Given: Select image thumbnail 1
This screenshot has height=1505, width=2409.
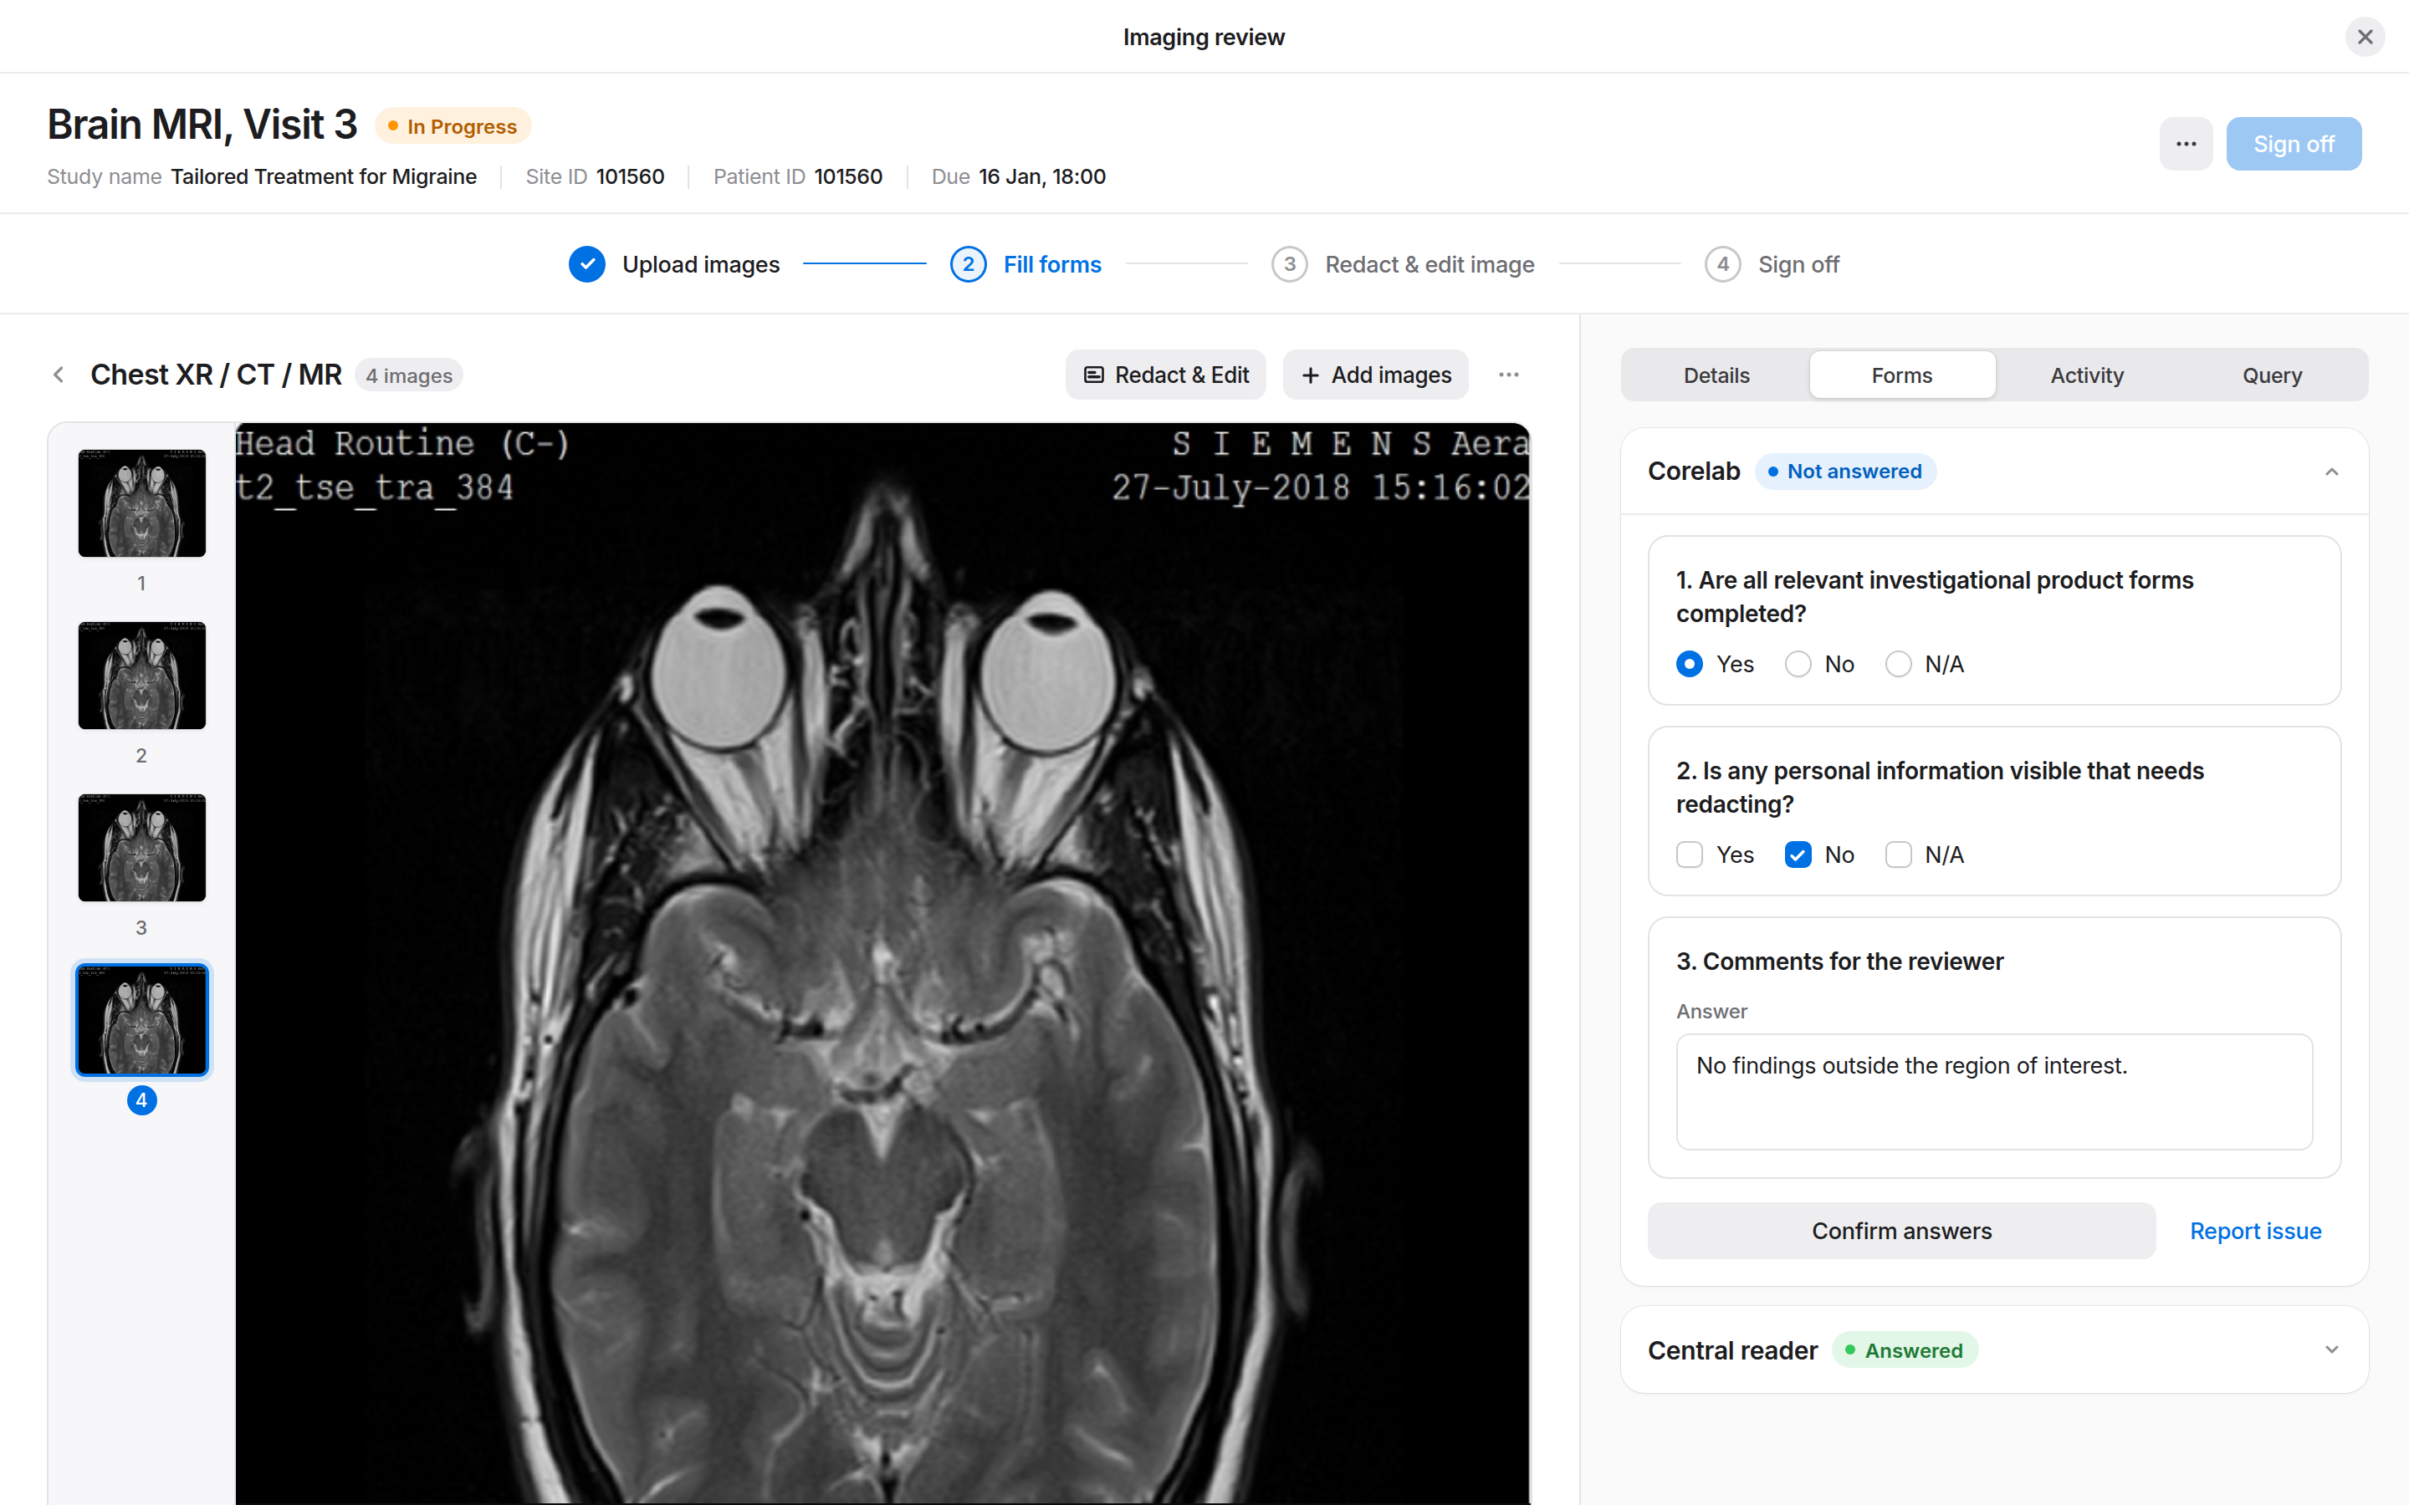Looking at the screenshot, I should (141, 503).
